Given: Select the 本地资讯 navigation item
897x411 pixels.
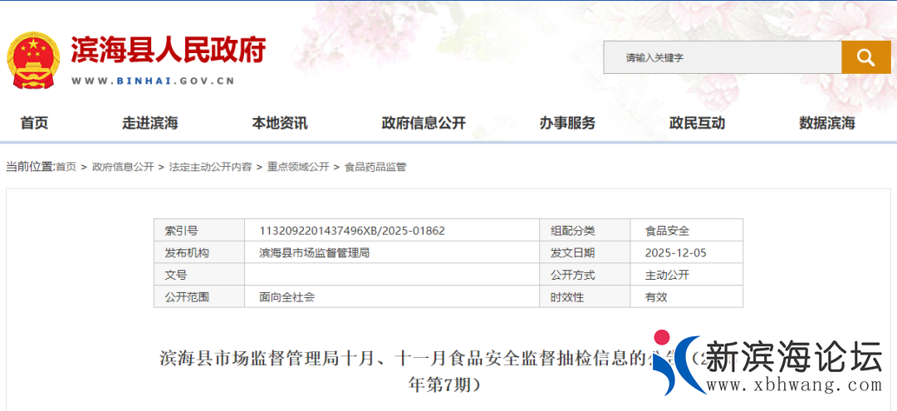Looking at the screenshot, I should pyautogui.click(x=280, y=123).
